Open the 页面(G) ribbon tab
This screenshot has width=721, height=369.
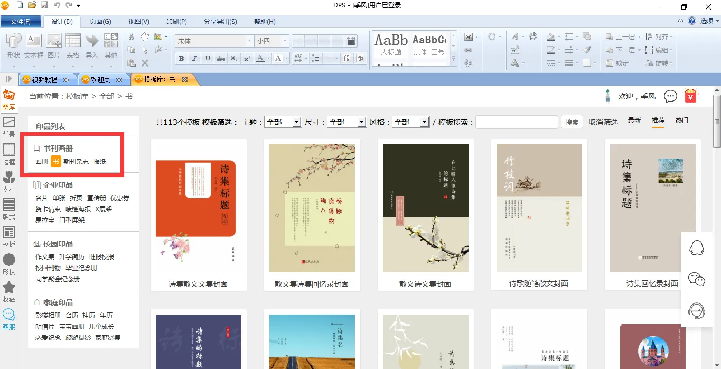tap(100, 22)
